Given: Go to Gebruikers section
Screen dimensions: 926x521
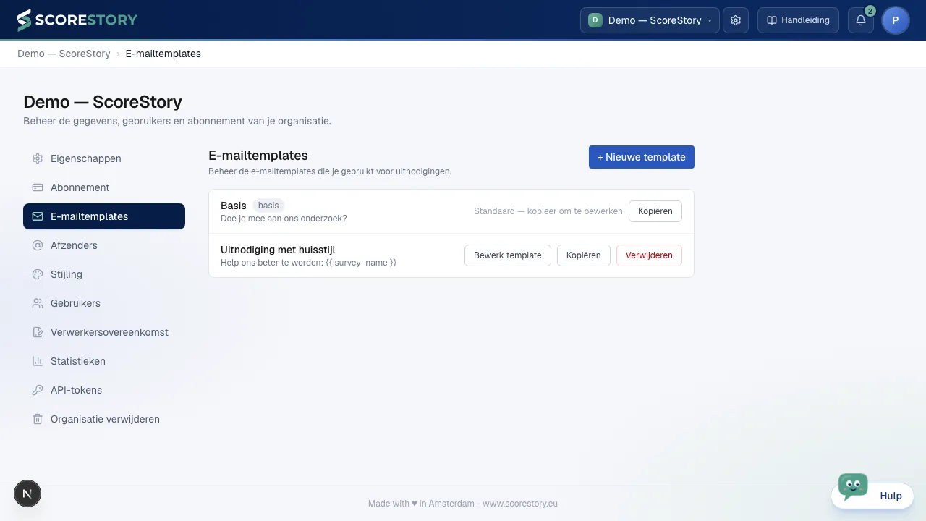Looking at the screenshot, I should (x=104, y=303).
